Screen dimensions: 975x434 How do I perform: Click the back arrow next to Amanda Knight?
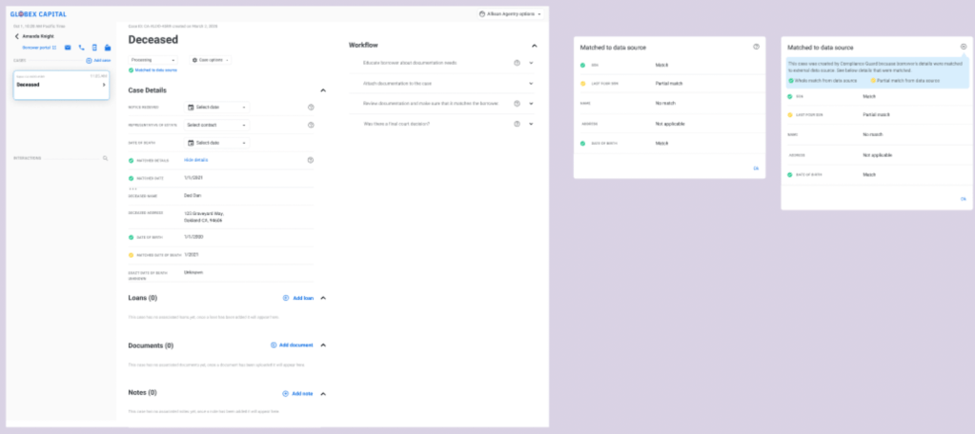click(16, 36)
